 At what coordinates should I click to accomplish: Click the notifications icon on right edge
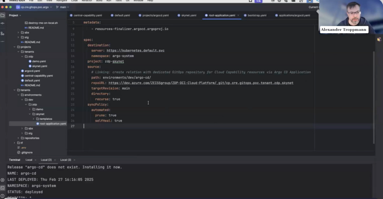tap(379, 39)
